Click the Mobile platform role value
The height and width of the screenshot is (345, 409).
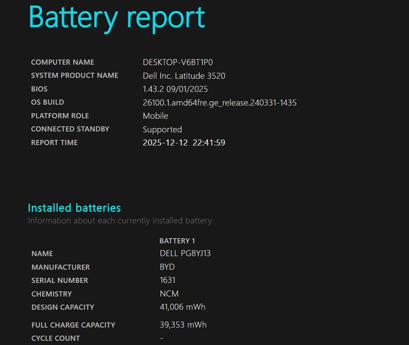[155, 116]
